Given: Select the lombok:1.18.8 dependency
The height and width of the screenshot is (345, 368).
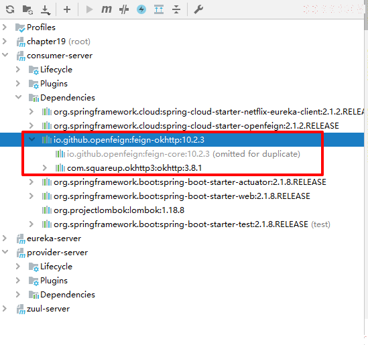Looking at the screenshot, I should tap(119, 210).
